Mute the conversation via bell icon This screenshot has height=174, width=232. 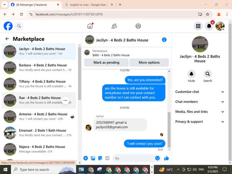coord(191,74)
